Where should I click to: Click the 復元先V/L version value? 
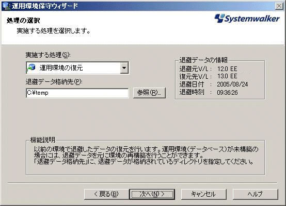click(227, 76)
